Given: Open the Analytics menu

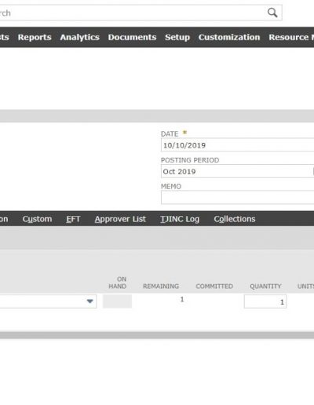Looking at the screenshot, I should (80, 37).
